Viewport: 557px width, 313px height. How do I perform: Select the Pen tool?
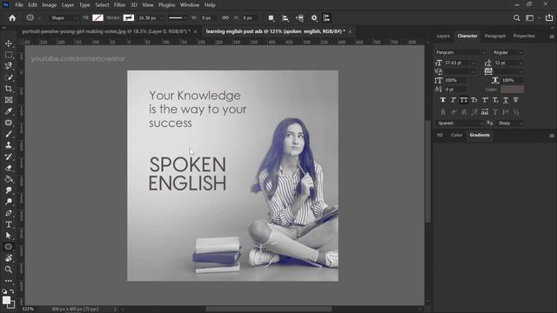point(9,213)
